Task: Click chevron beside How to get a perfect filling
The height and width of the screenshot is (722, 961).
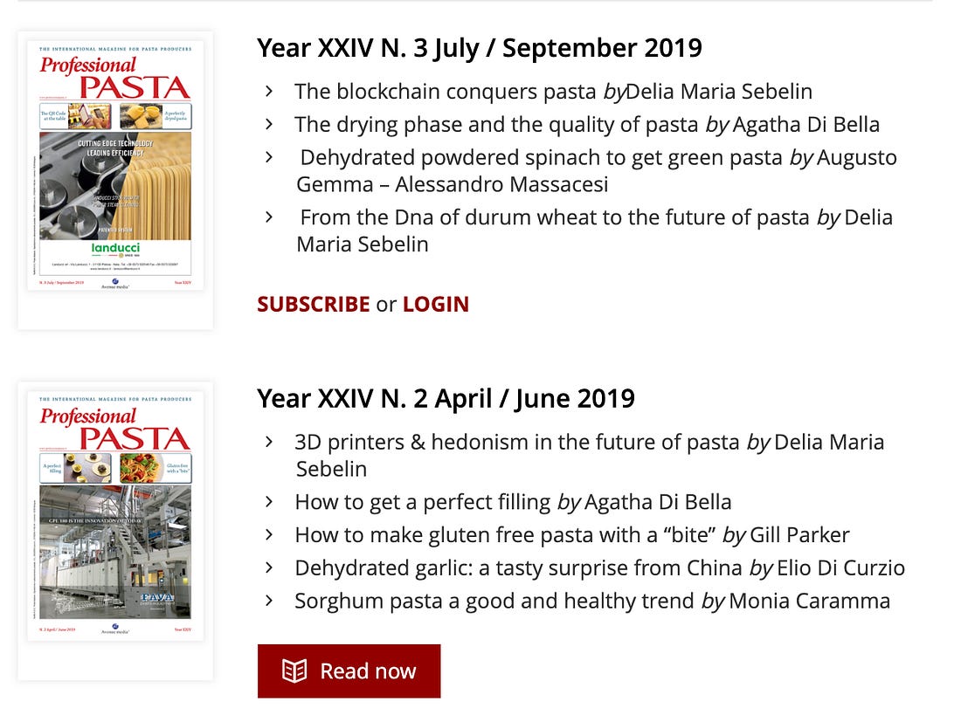Action: pyautogui.click(x=268, y=501)
